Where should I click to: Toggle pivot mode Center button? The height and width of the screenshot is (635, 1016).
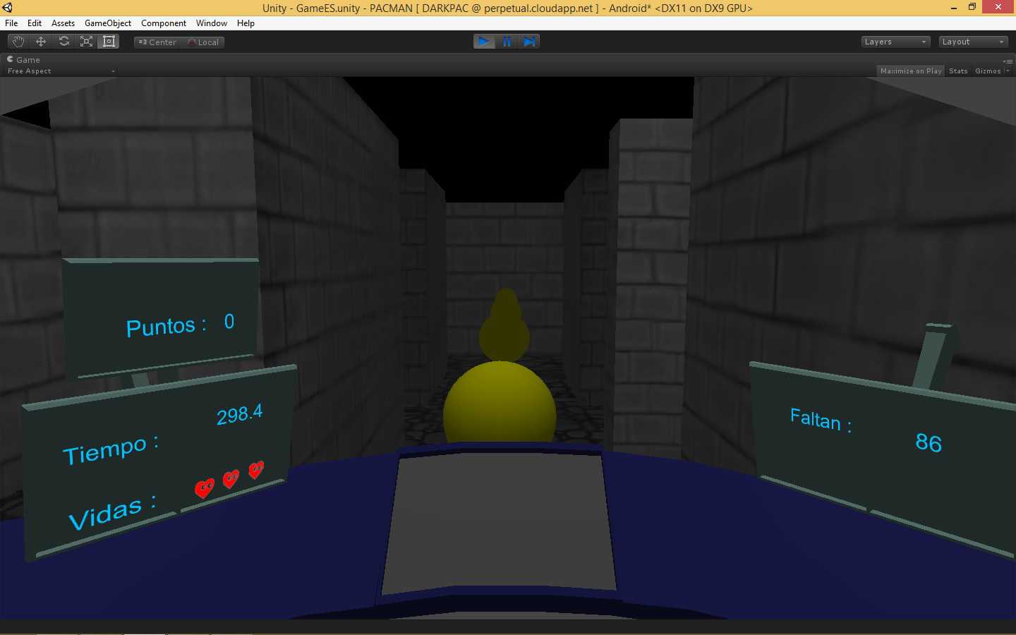[157, 42]
